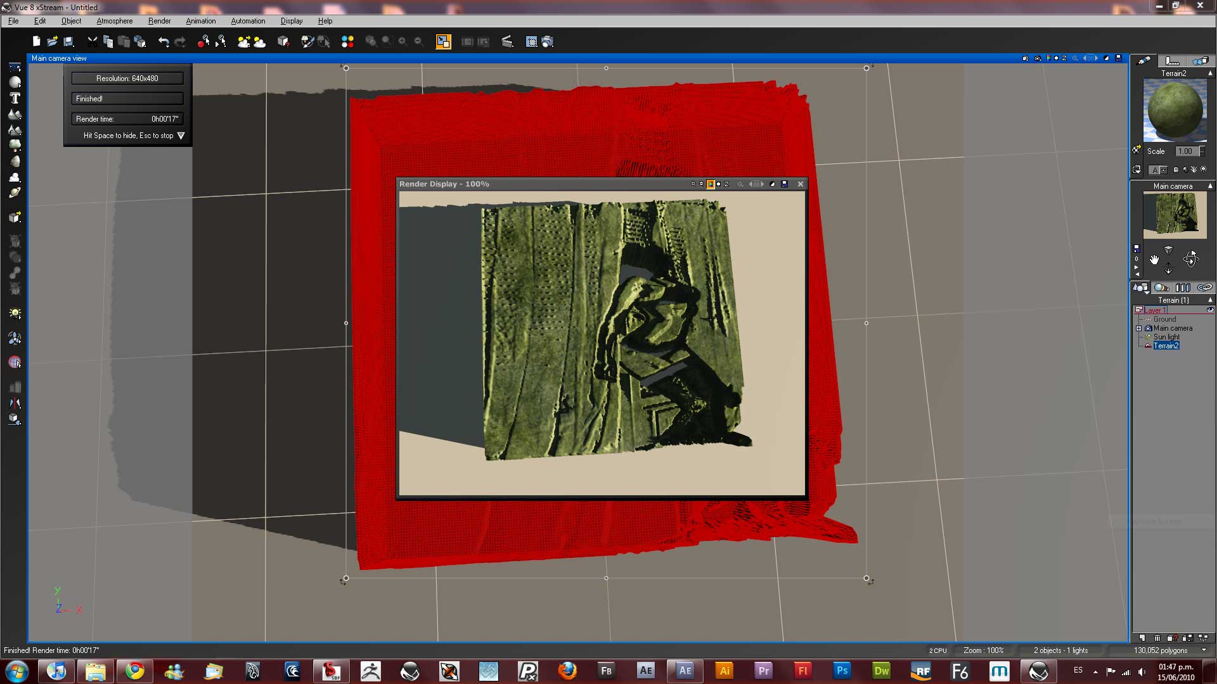
Task: Click the clapperboard animation icon
Action: coord(507,42)
